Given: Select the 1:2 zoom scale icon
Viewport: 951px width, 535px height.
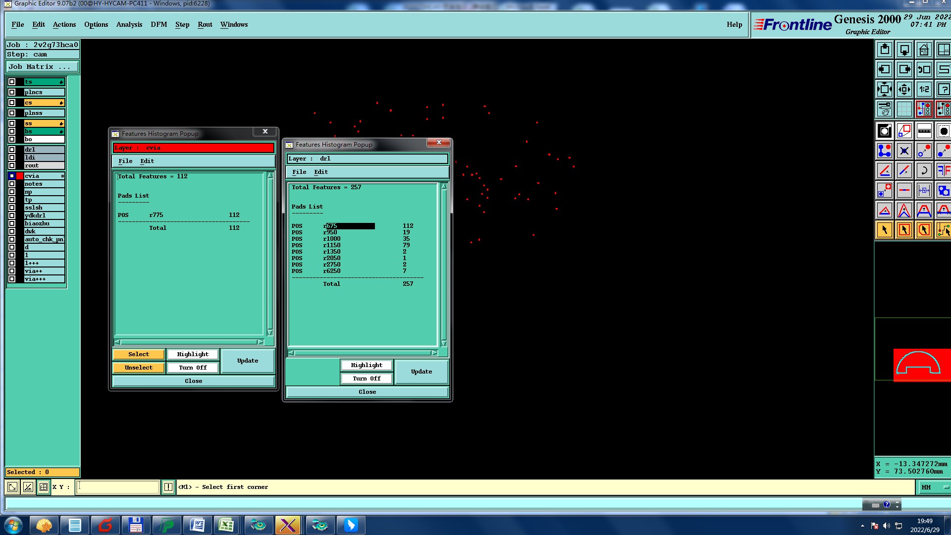Looking at the screenshot, I should tap(924, 89).
